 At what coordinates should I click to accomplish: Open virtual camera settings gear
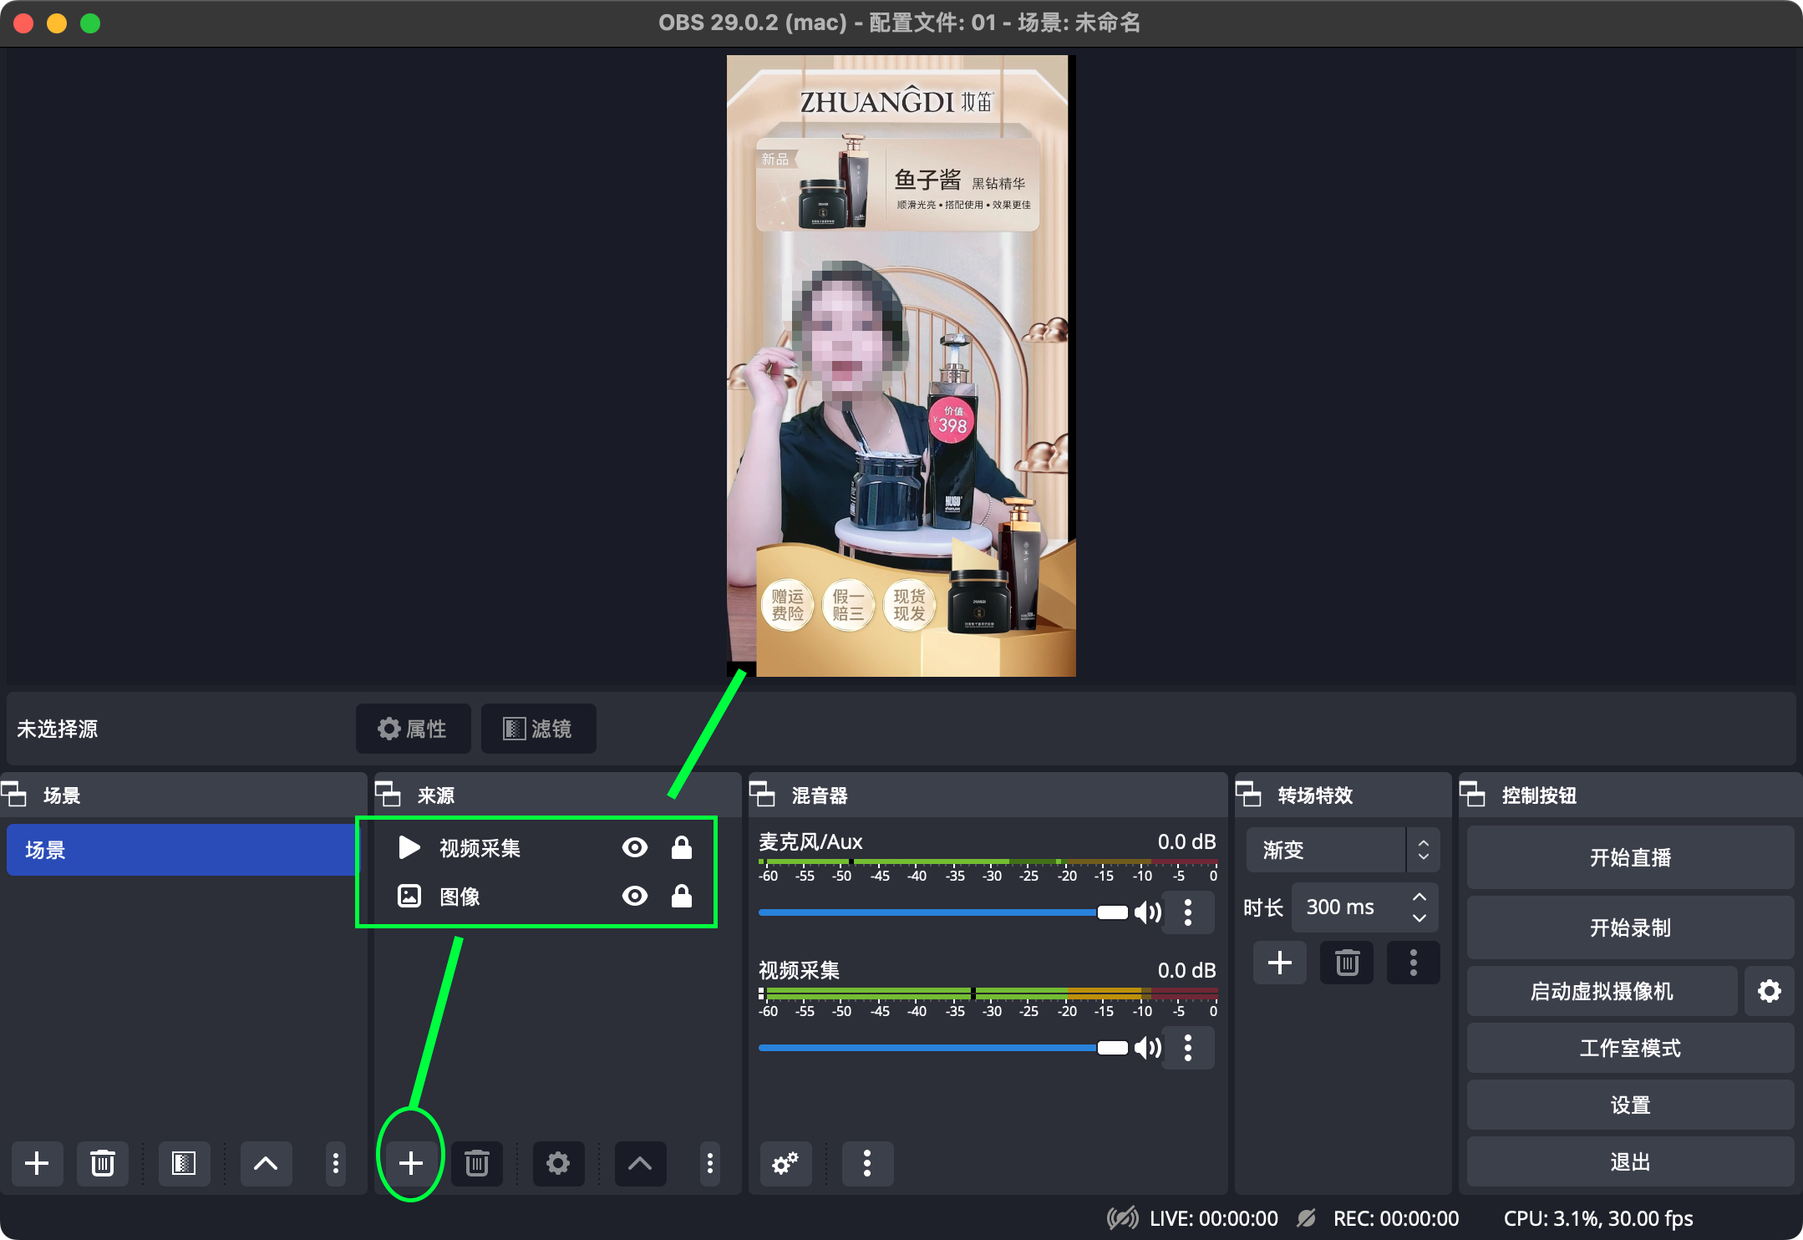tap(1769, 991)
